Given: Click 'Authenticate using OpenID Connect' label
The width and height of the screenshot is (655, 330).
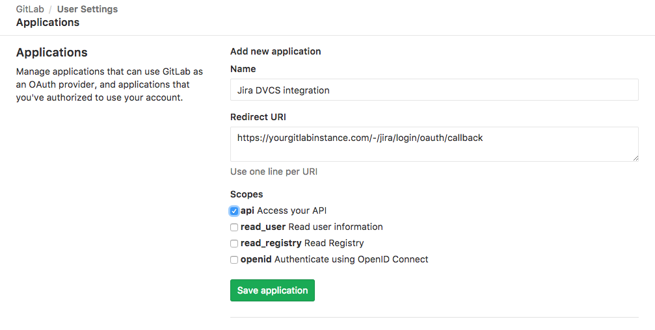Looking at the screenshot, I should tap(351, 259).
